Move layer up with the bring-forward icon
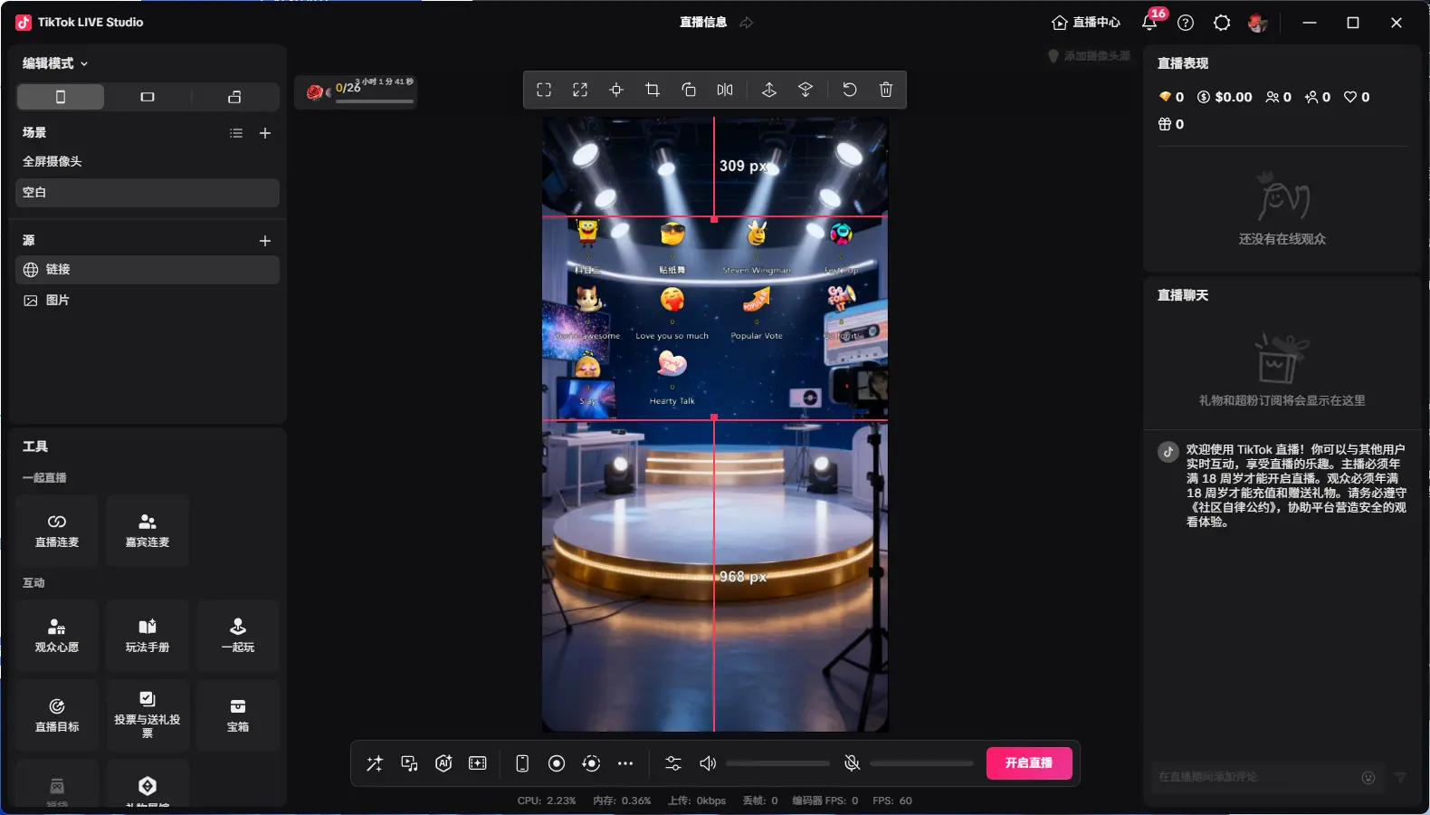The width and height of the screenshot is (1430, 815). pyautogui.click(x=769, y=90)
